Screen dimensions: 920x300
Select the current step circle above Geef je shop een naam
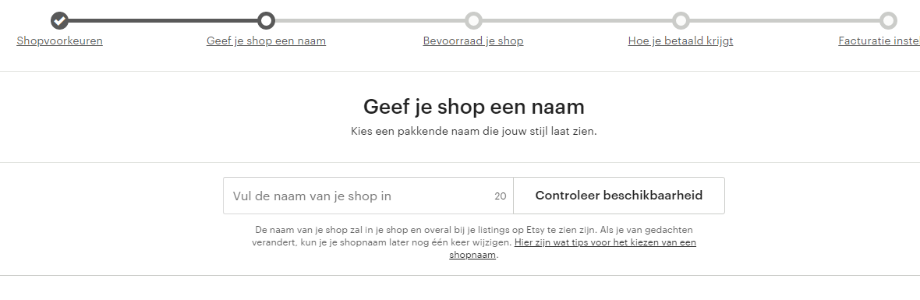[x=267, y=20]
